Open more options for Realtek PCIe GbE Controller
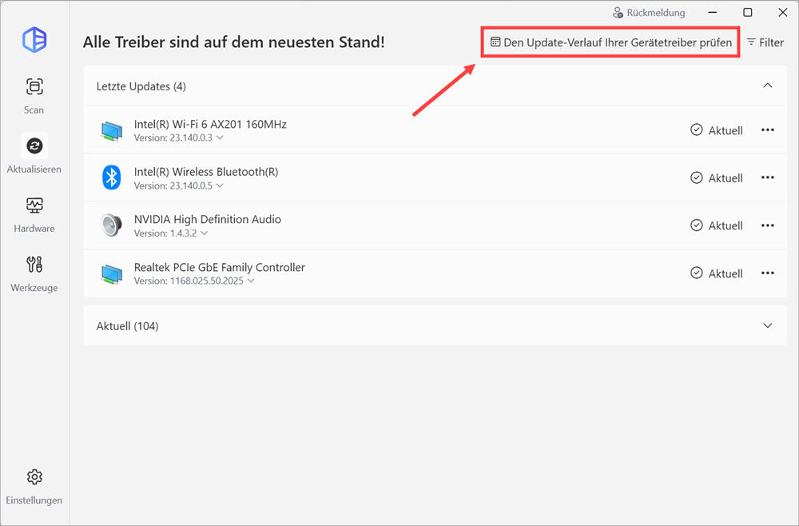 (767, 273)
